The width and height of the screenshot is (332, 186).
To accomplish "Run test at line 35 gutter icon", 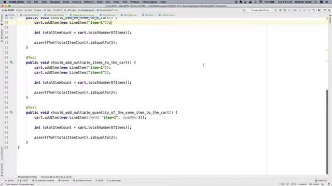I will [11, 63].
